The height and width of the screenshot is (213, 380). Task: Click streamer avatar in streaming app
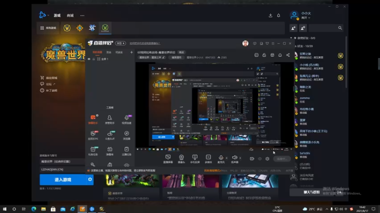(x=245, y=44)
